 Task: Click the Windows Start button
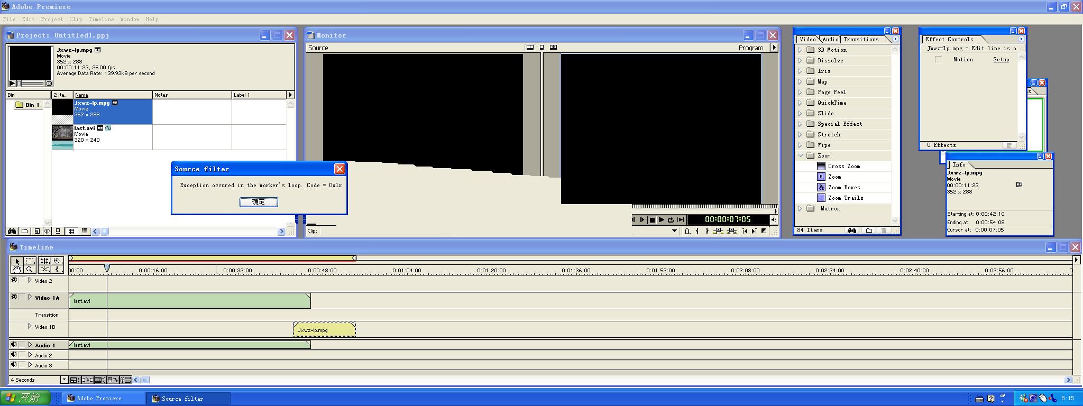pyautogui.click(x=25, y=398)
